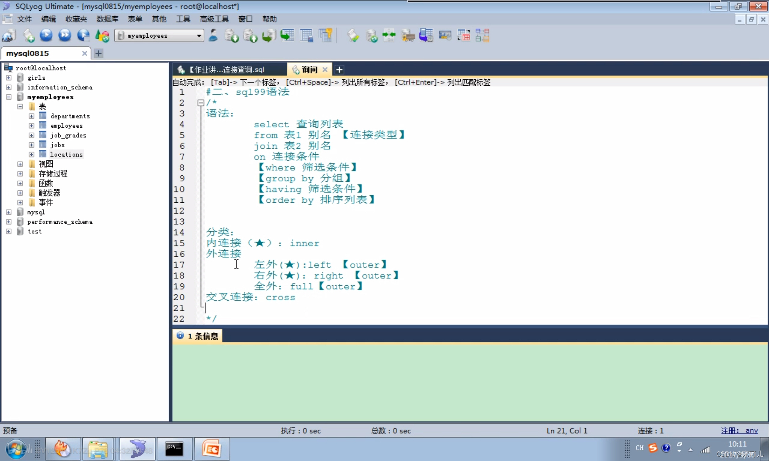The width and height of the screenshot is (769, 461).
Task: Open the schema designer icon
Action: pos(482,36)
